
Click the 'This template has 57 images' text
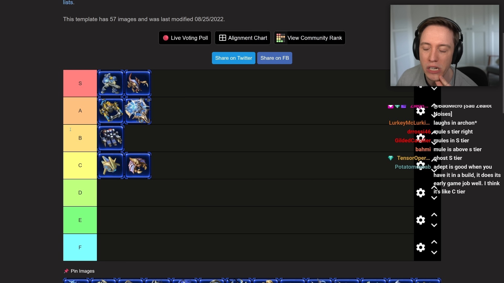click(144, 19)
